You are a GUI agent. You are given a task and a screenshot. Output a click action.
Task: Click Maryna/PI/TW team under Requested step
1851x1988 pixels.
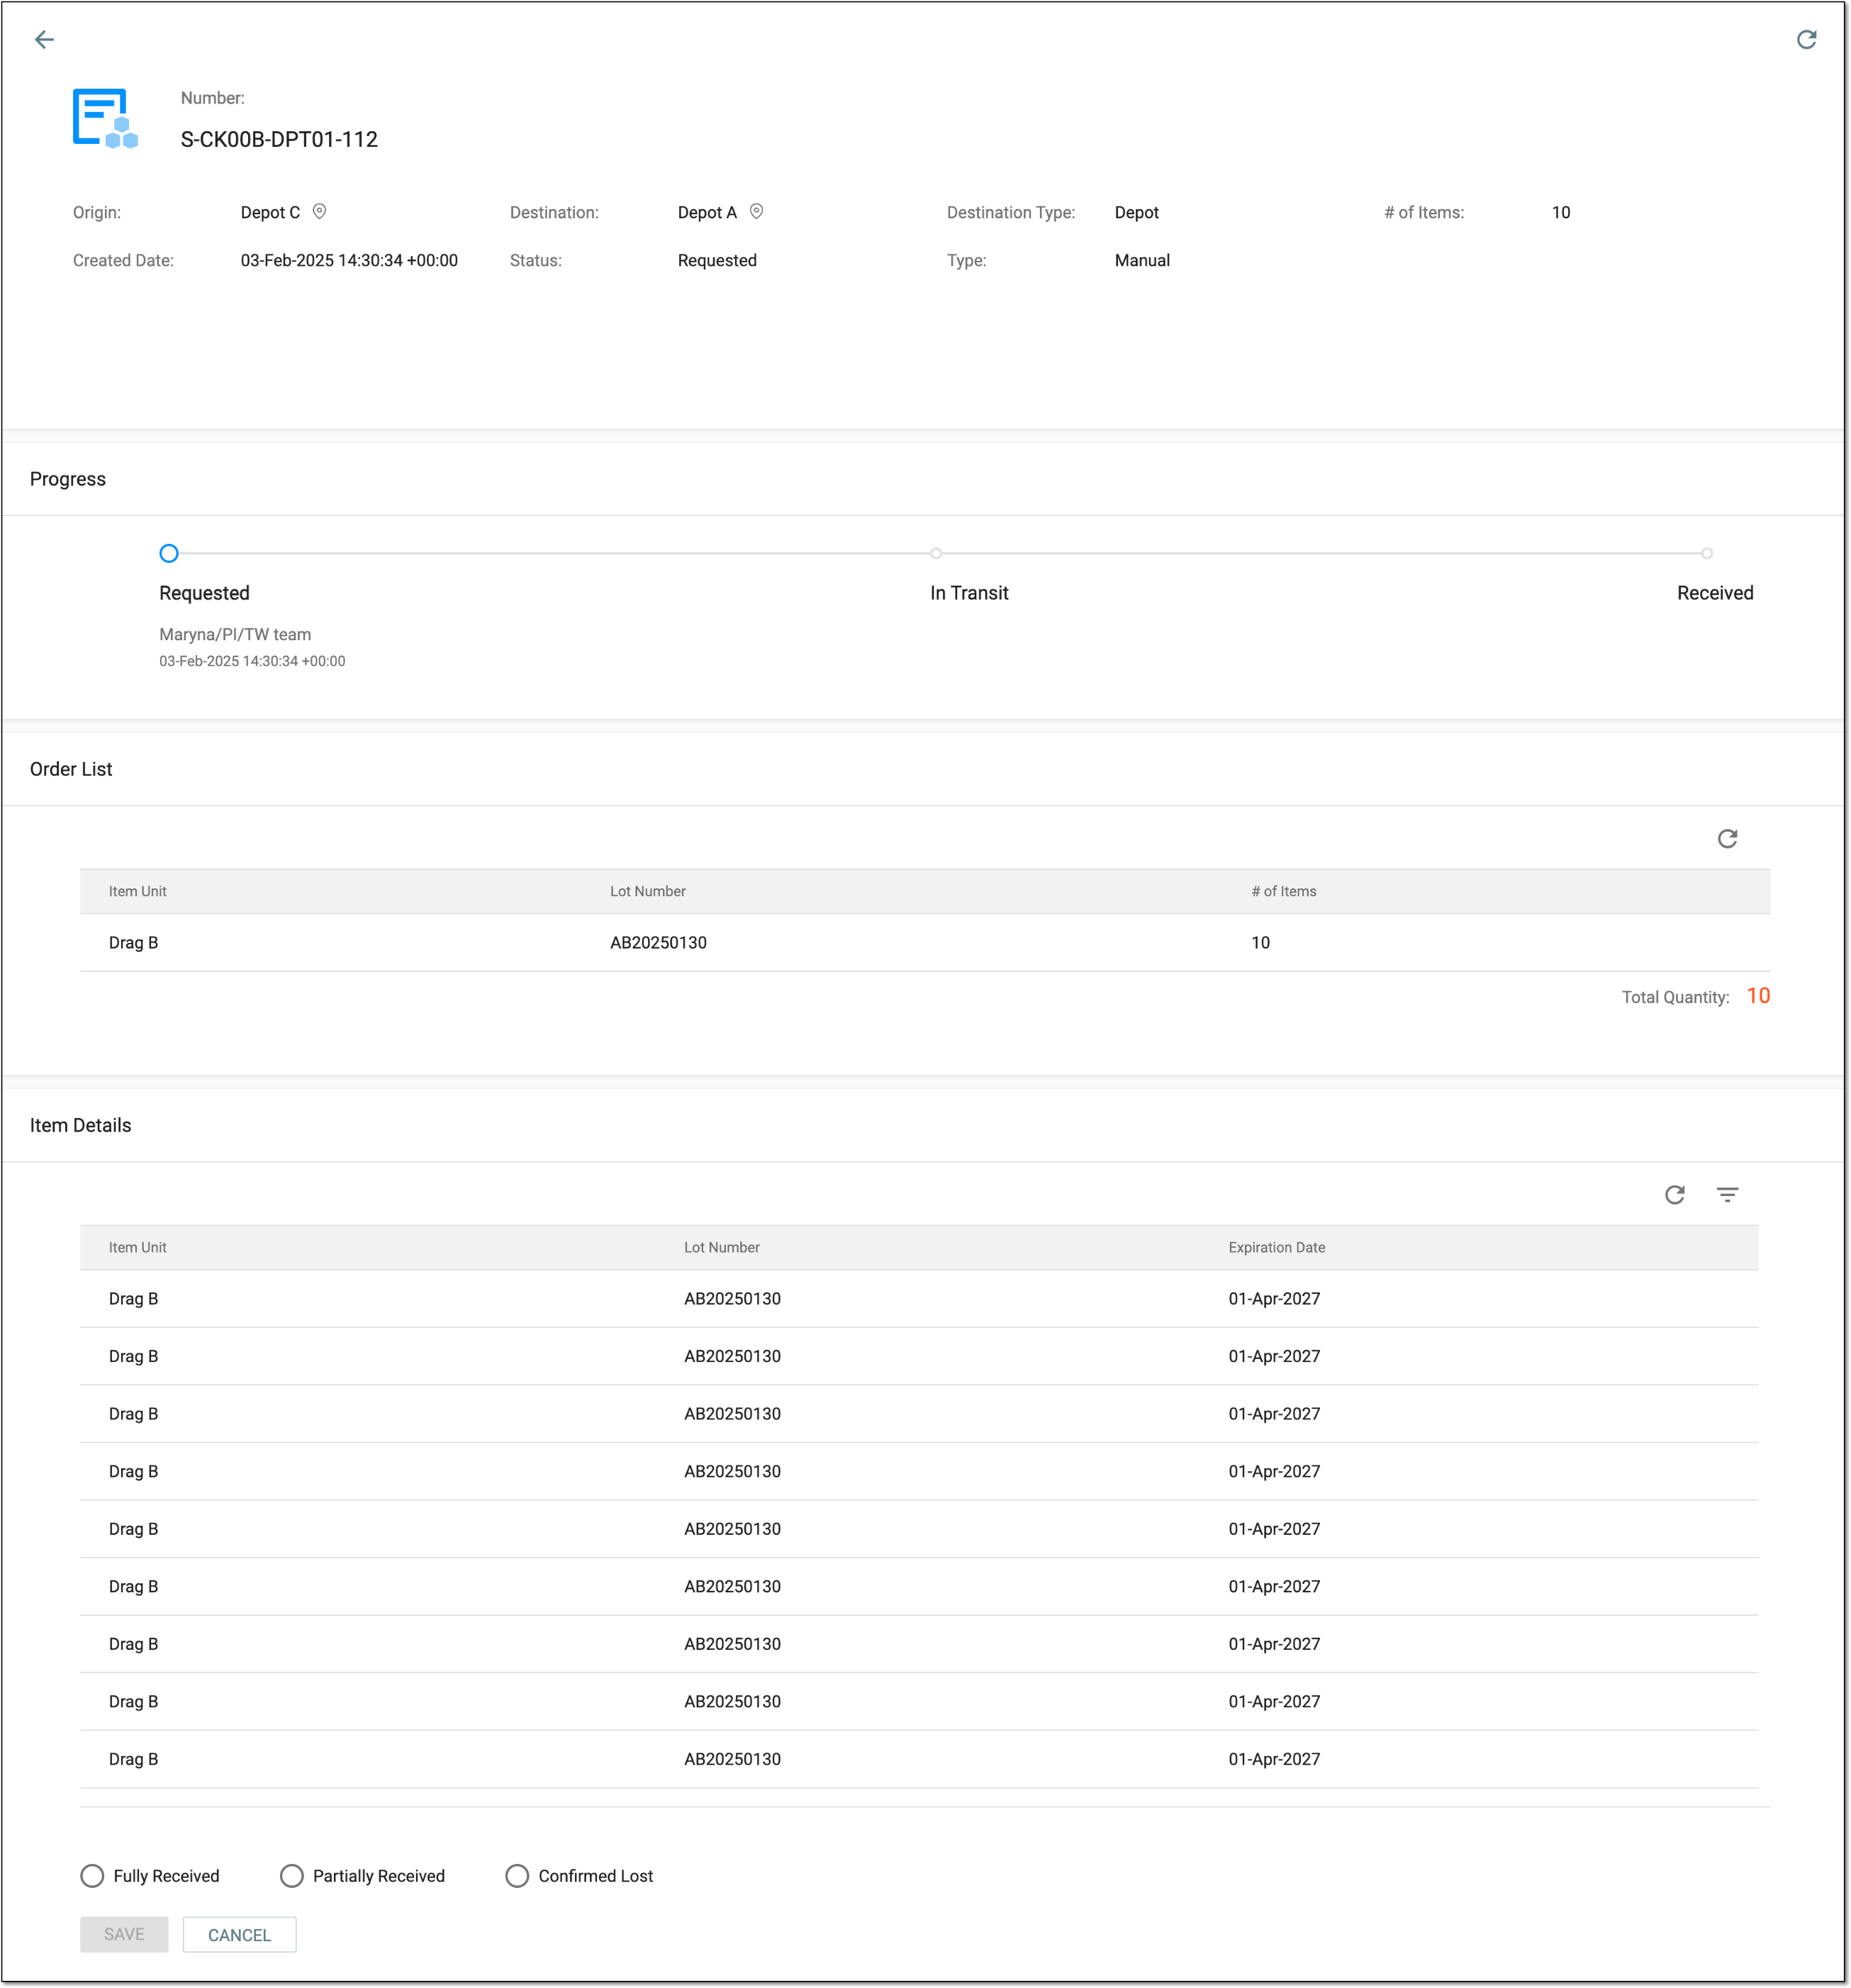[x=235, y=634]
